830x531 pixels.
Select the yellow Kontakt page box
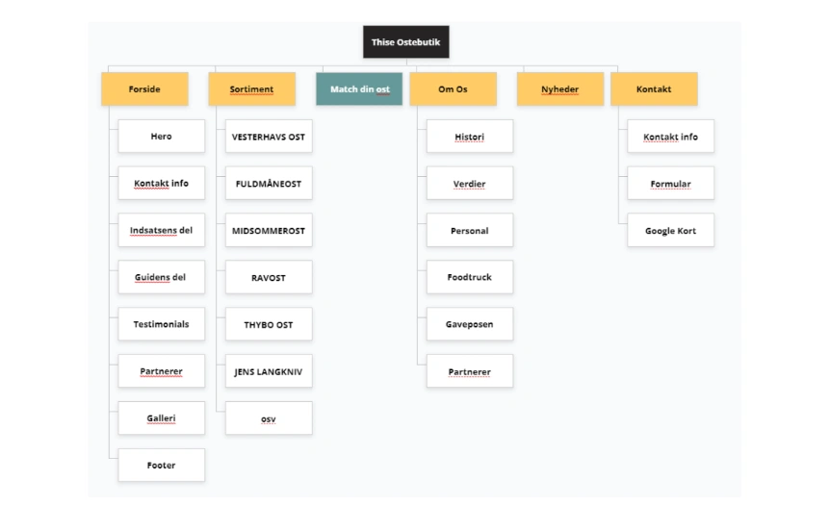tap(654, 88)
